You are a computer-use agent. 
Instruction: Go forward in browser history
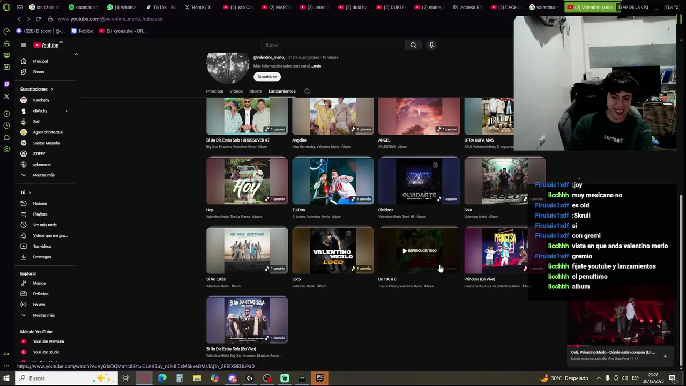pos(28,19)
